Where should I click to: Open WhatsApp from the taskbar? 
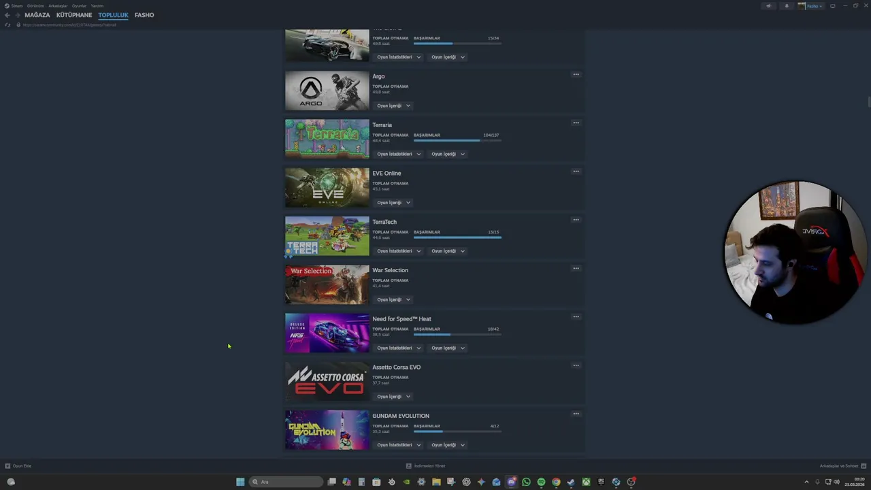(x=526, y=482)
